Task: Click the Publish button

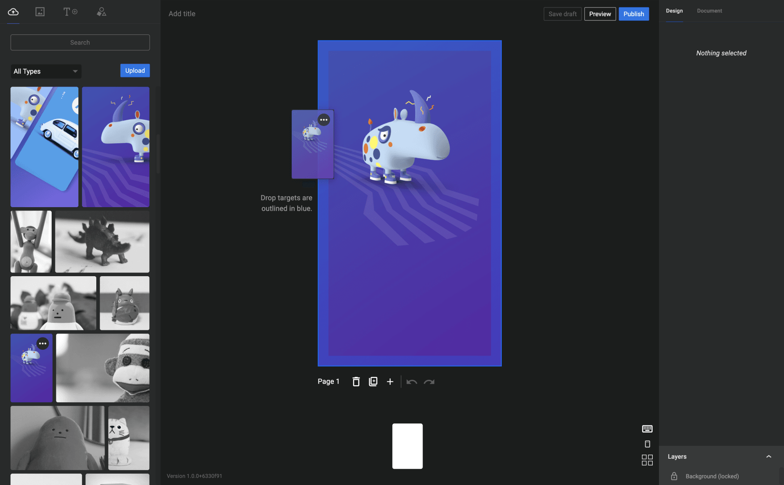Action: coord(634,14)
